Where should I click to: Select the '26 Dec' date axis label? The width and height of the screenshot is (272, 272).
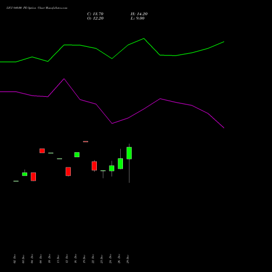[x=119, y=259]
